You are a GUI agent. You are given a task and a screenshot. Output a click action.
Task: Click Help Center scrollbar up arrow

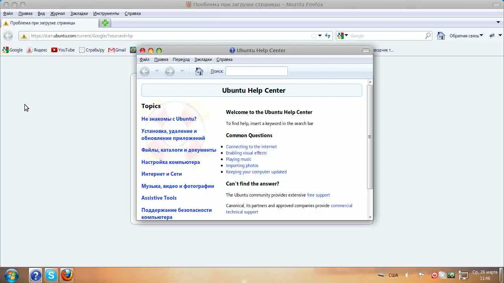click(x=370, y=82)
